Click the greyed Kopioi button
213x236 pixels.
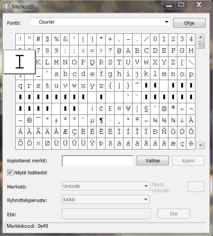click(x=188, y=160)
